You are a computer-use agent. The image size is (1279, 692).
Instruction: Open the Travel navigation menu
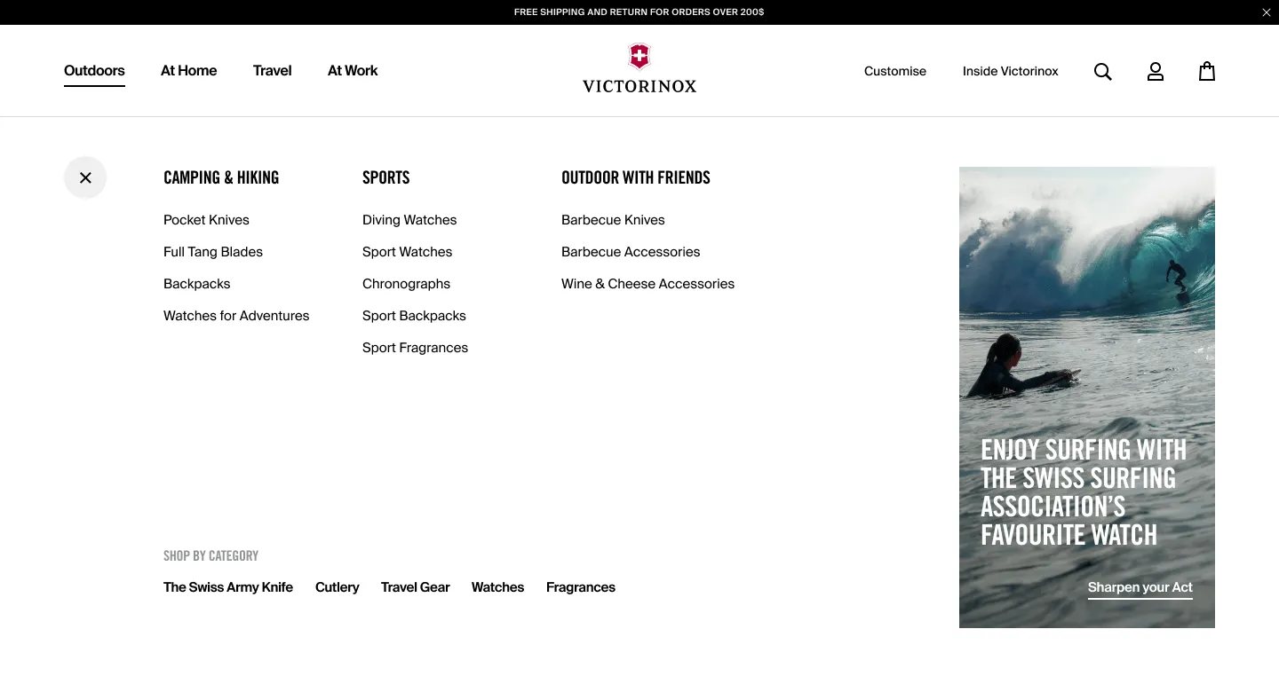tap(272, 70)
